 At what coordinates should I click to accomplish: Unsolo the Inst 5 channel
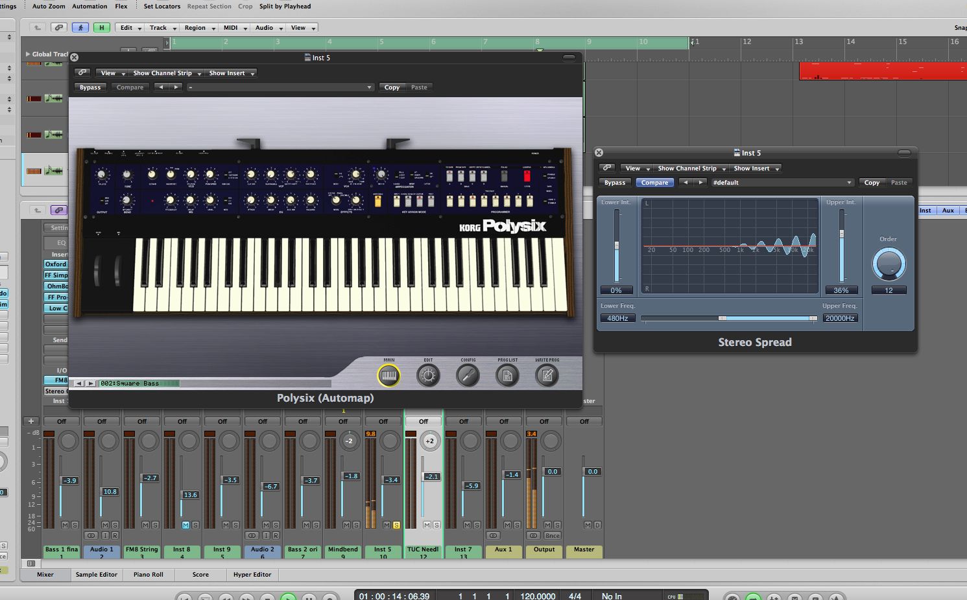pos(396,525)
